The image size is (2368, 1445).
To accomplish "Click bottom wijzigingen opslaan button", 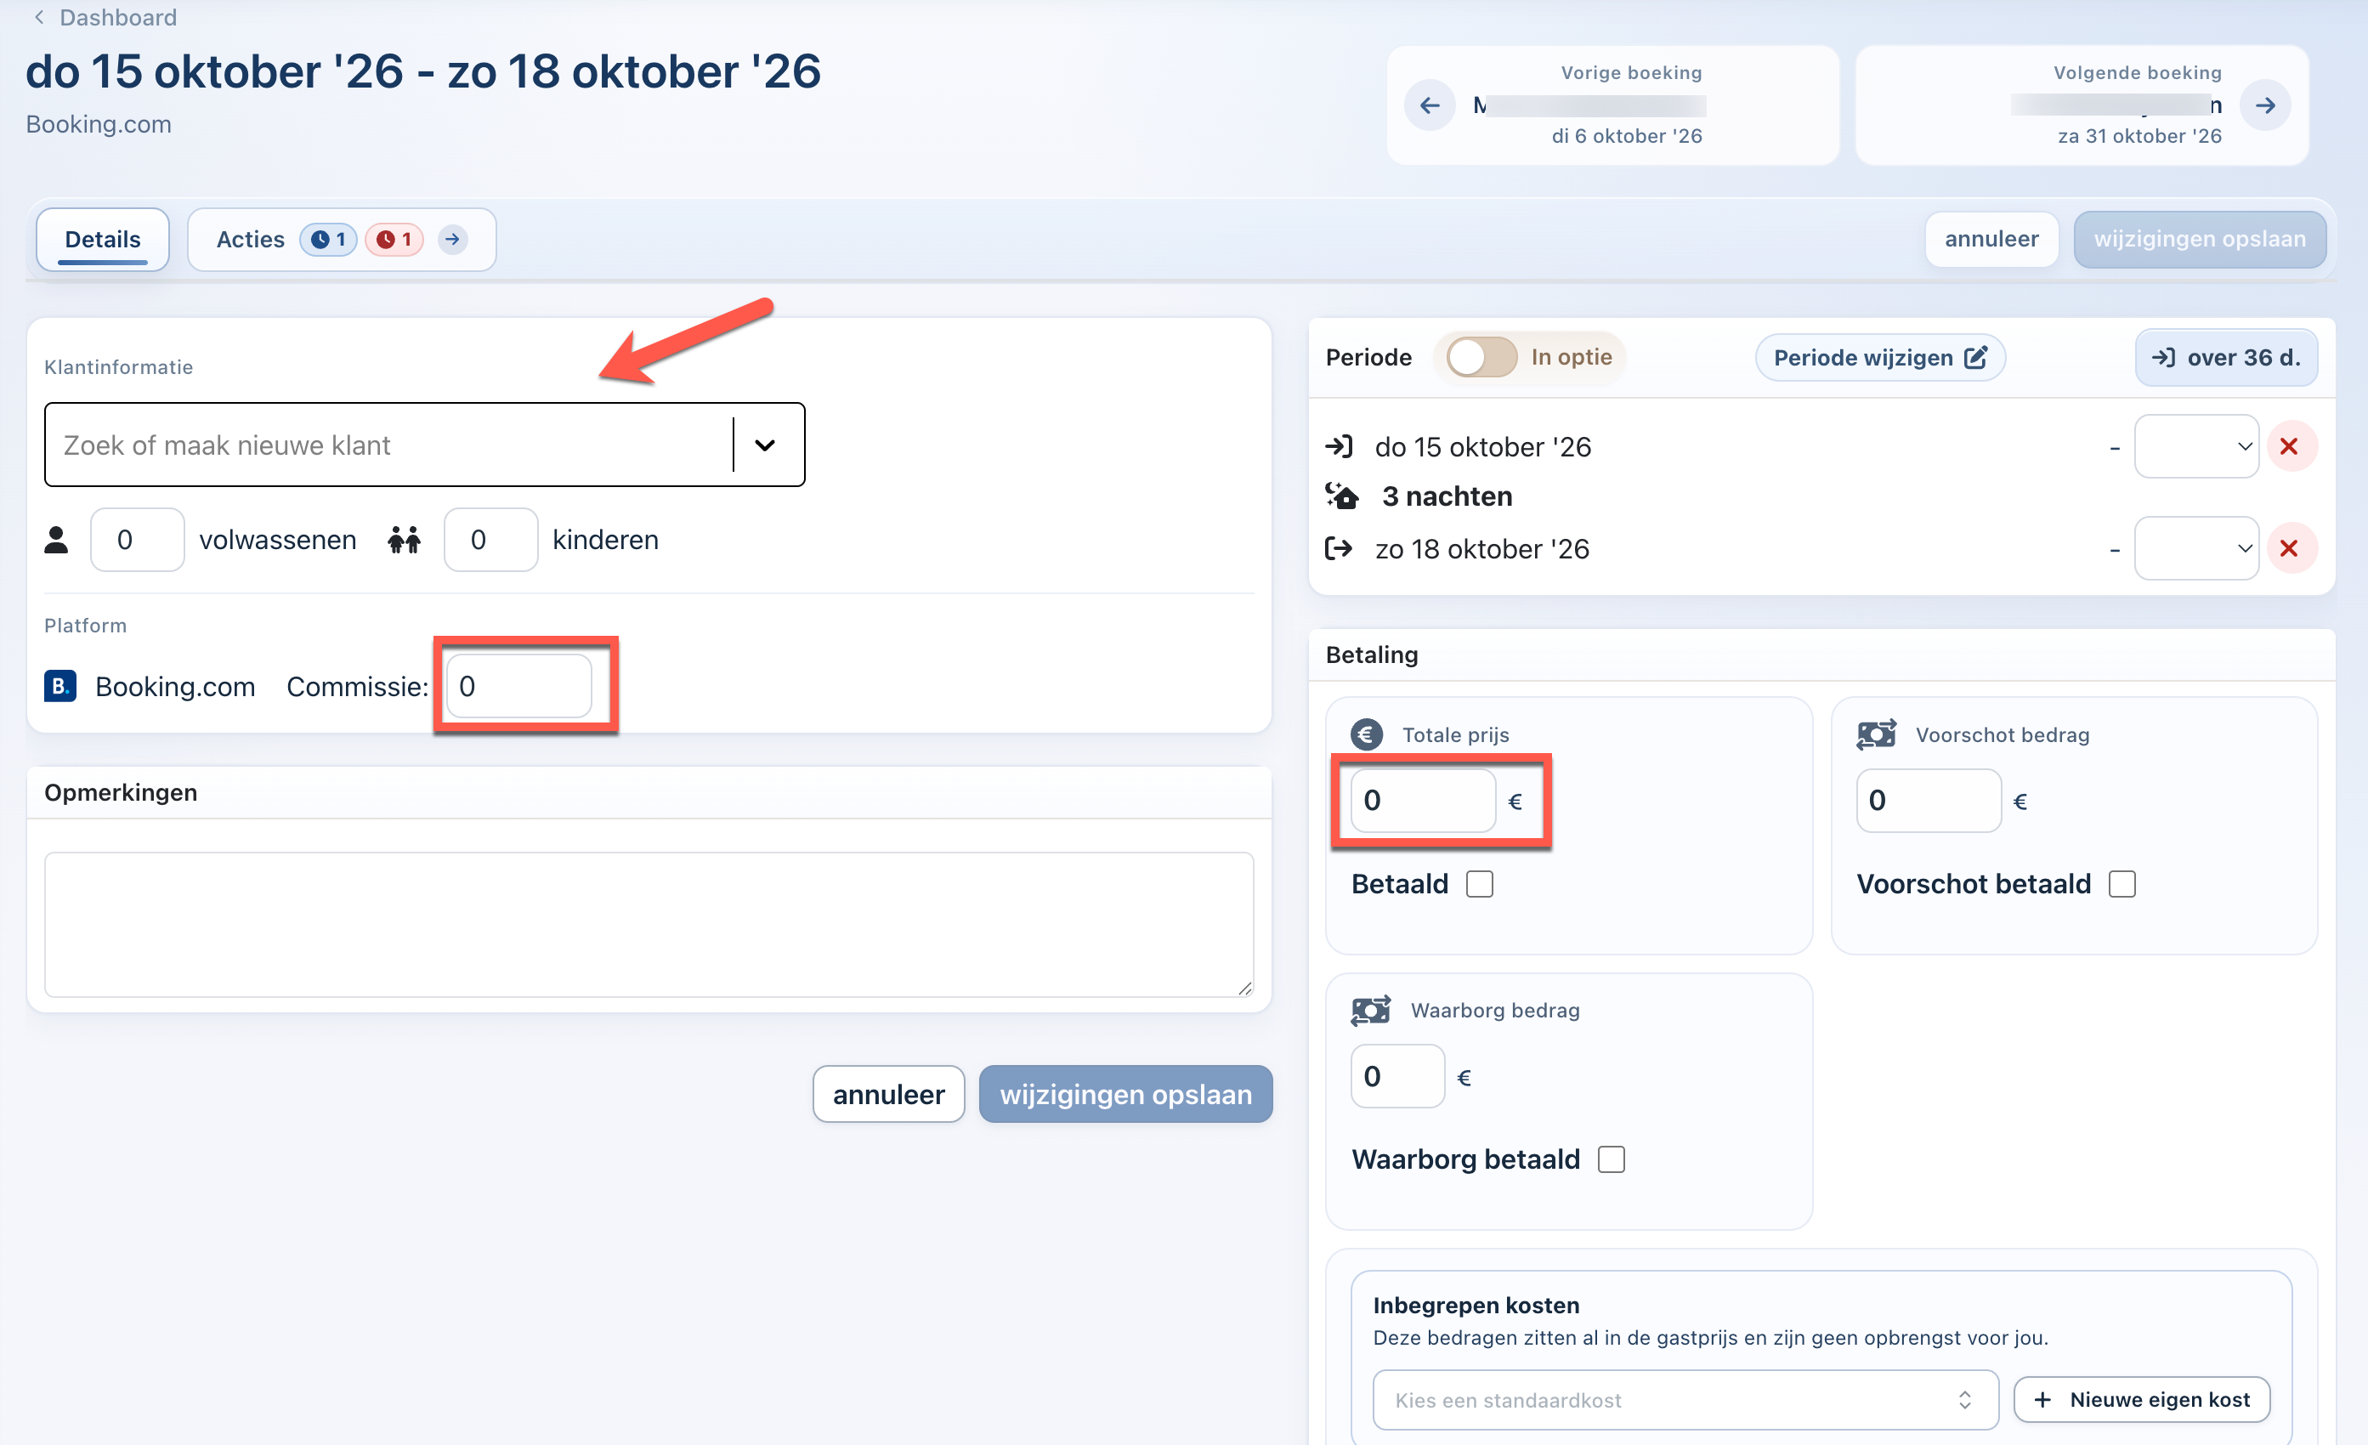I will pos(1125,1094).
